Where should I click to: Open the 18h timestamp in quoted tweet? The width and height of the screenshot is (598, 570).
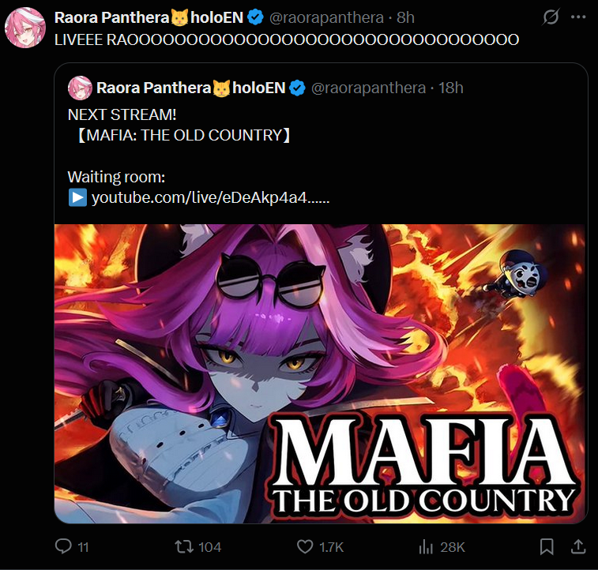tap(451, 88)
